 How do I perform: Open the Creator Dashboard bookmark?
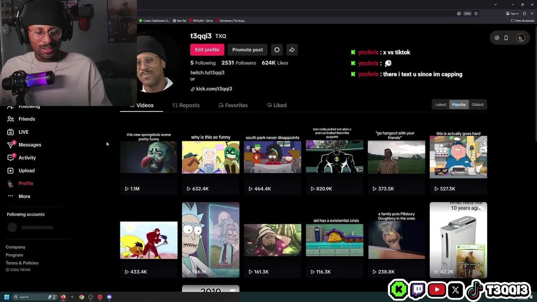(154, 21)
